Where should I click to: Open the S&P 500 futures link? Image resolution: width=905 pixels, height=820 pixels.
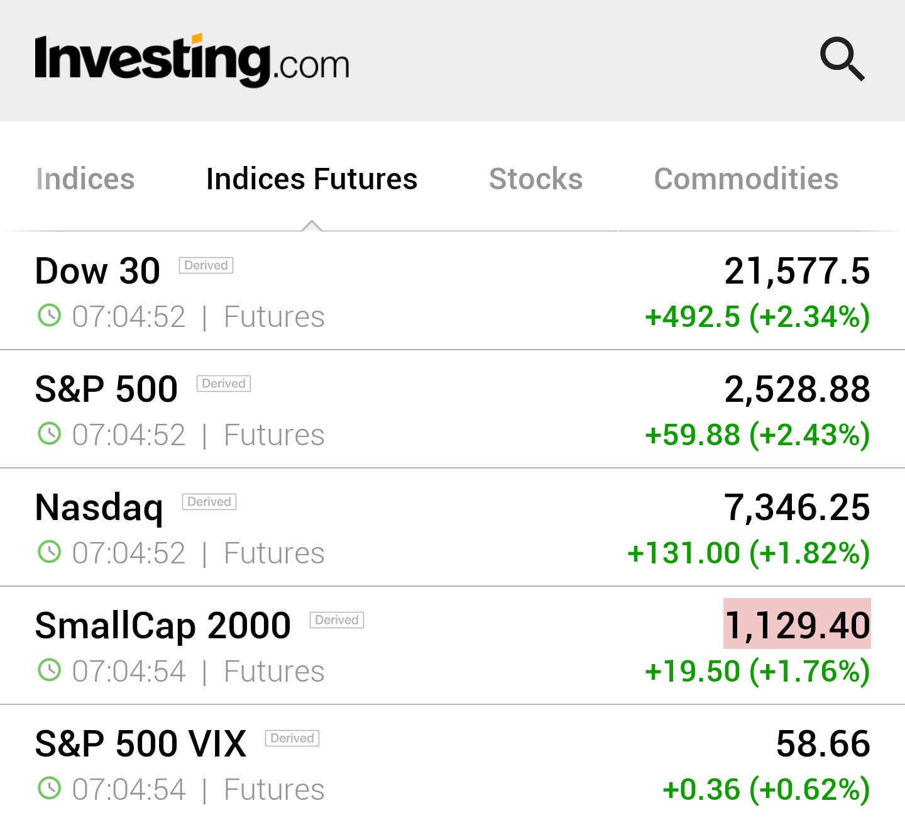coord(107,389)
